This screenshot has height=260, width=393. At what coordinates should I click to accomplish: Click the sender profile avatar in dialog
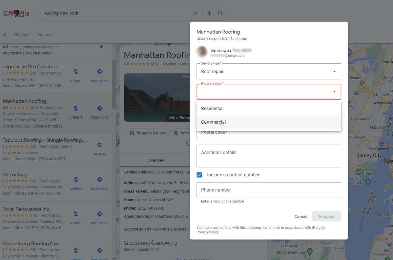(x=202, y=52)
